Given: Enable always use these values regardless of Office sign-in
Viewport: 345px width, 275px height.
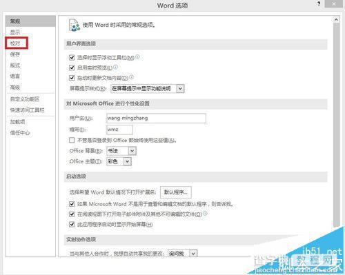Looking at the screenshot, I should pyautogui.click(x=72, y=140).
